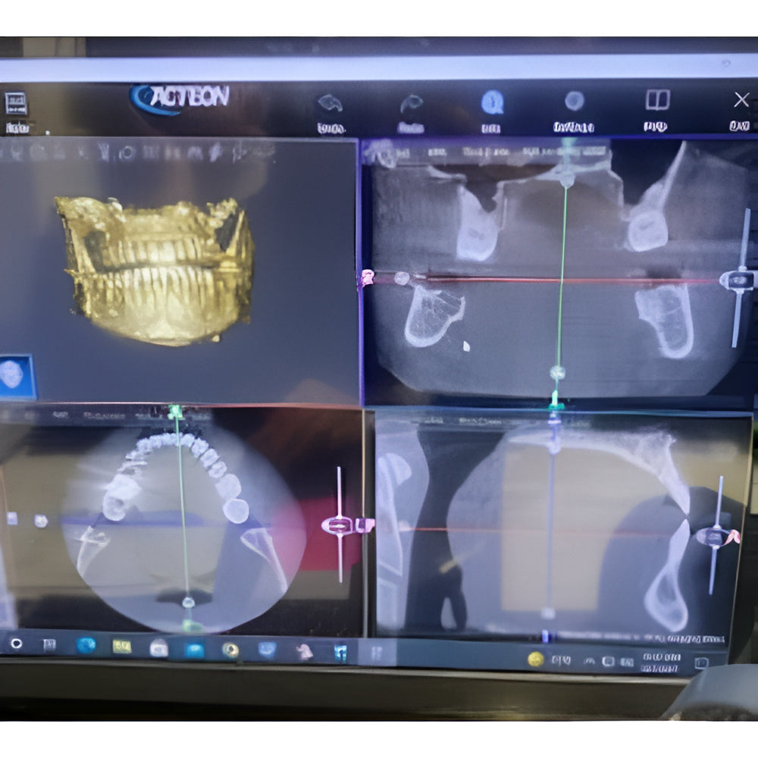Click slice slider handle right of axial view
Screen dimensions: 758x758
click(340, 525)
